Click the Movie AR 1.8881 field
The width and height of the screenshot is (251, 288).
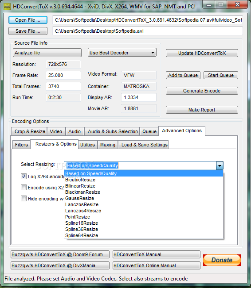coord(139,108)
